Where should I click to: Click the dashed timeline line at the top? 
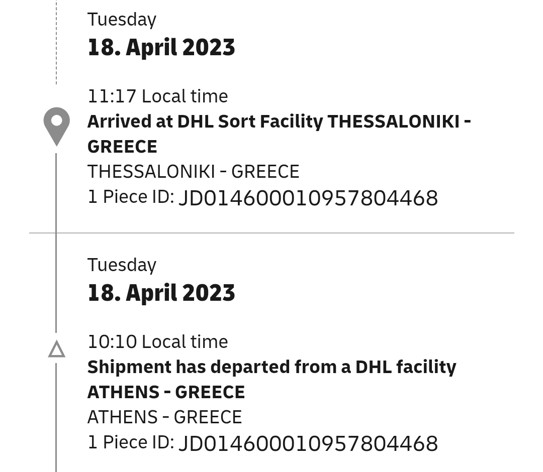(x=56, y=40)
